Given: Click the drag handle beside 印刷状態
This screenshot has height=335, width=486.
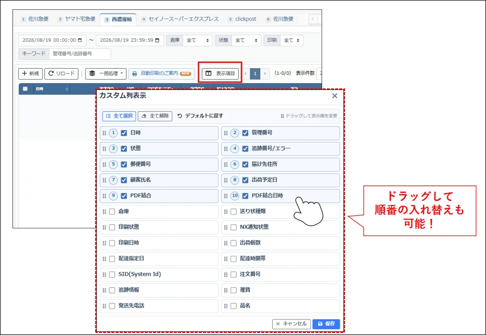Looking at the screenshot, I should click(x=105, y=227).
